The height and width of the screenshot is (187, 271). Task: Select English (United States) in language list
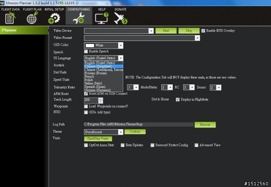point(103,63)
